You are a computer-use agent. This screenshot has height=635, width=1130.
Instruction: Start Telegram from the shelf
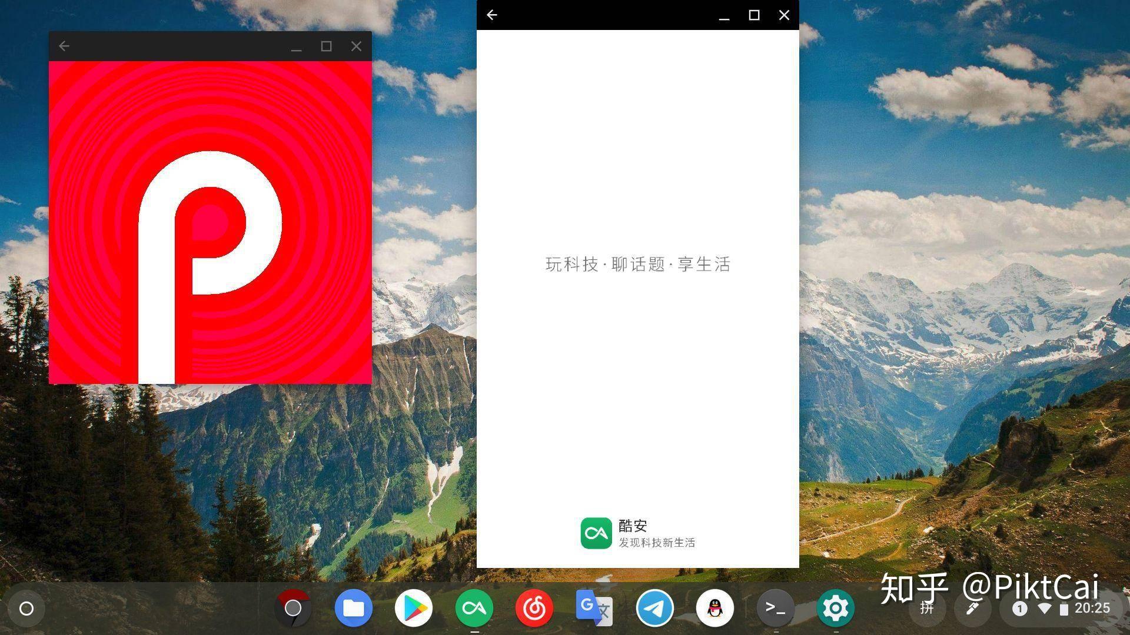(x=654, y=609)
